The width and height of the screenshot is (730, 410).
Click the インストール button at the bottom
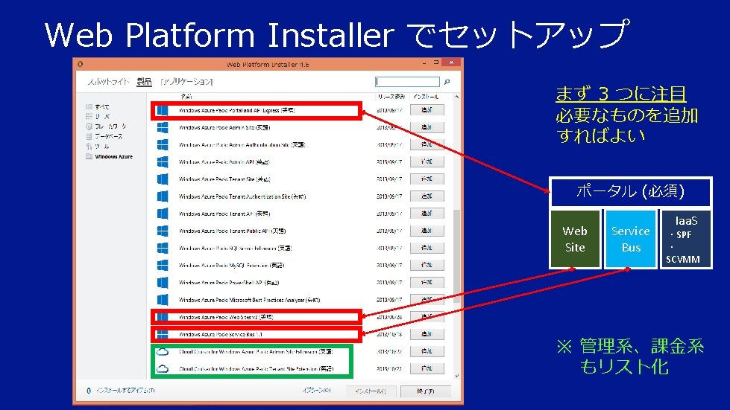coord(371,391)
